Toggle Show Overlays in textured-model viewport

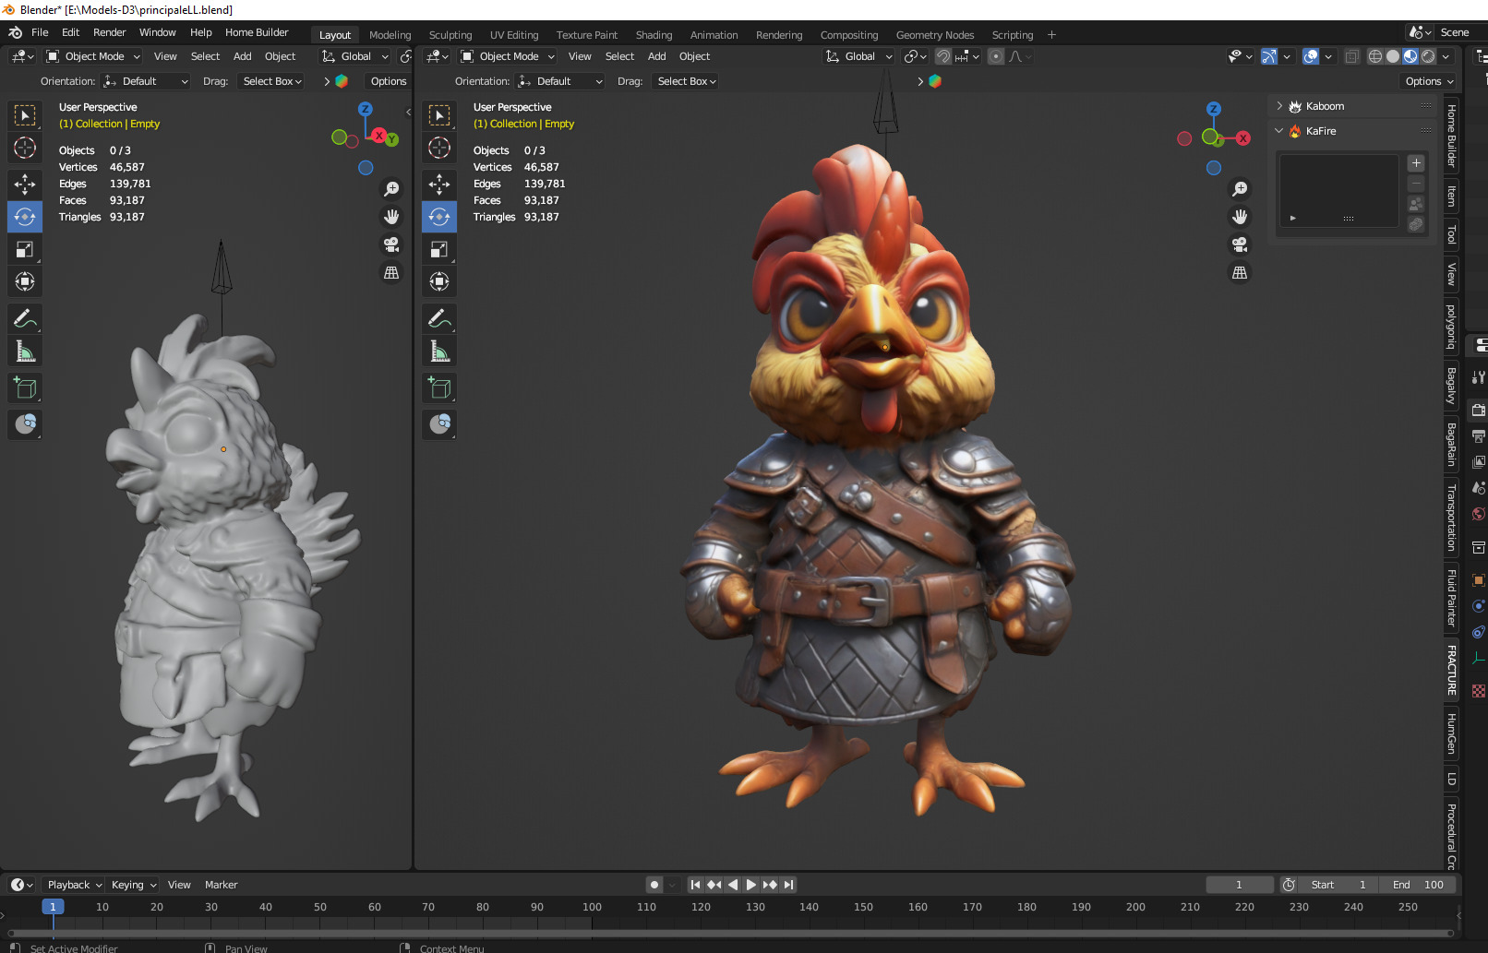[1311, 56]
